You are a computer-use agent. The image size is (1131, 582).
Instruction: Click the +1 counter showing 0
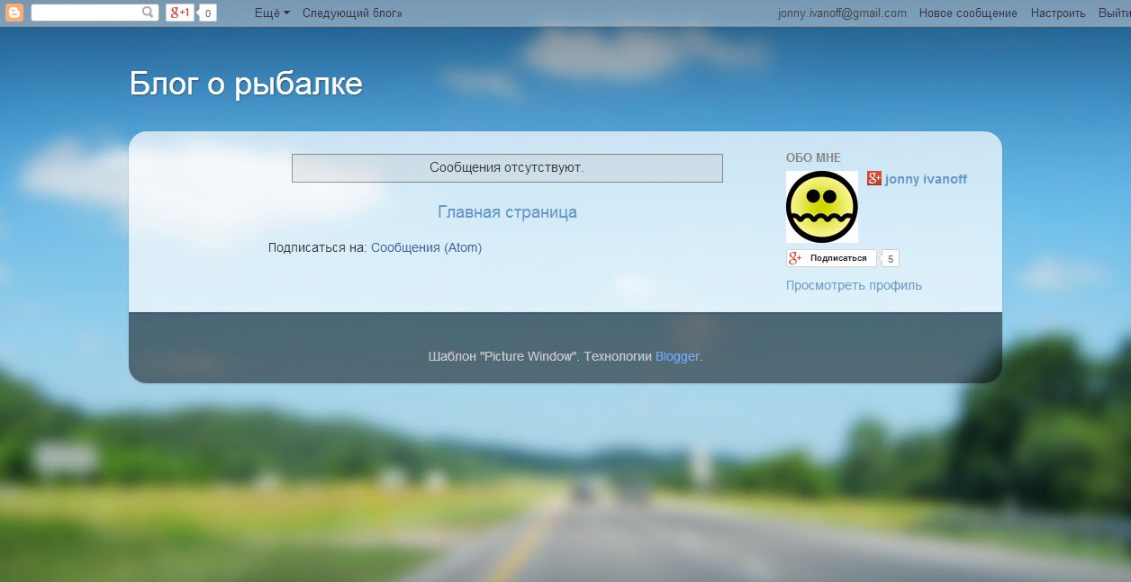pos(208,13)
